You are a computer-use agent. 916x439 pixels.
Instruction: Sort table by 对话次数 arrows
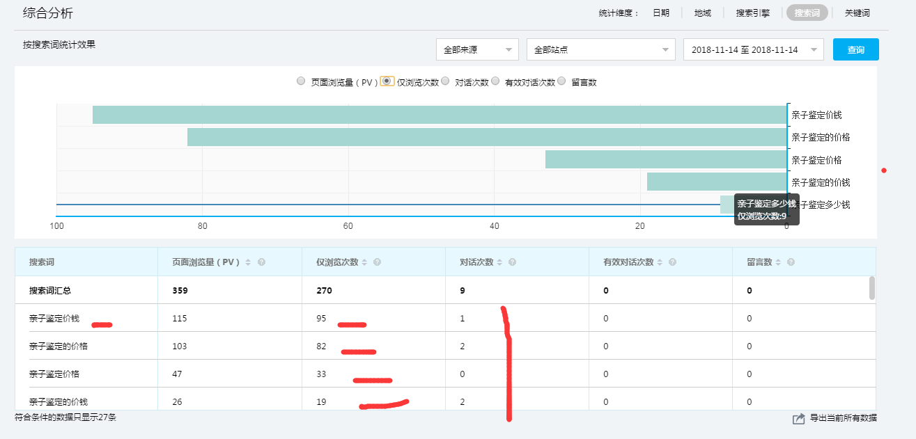click(499, 262)
